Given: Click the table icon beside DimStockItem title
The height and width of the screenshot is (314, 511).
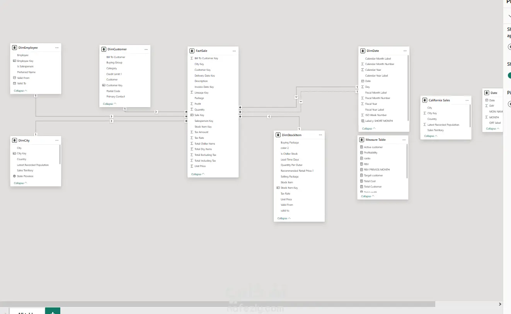Looking at the screenshot, I should (x=278, y=135).
